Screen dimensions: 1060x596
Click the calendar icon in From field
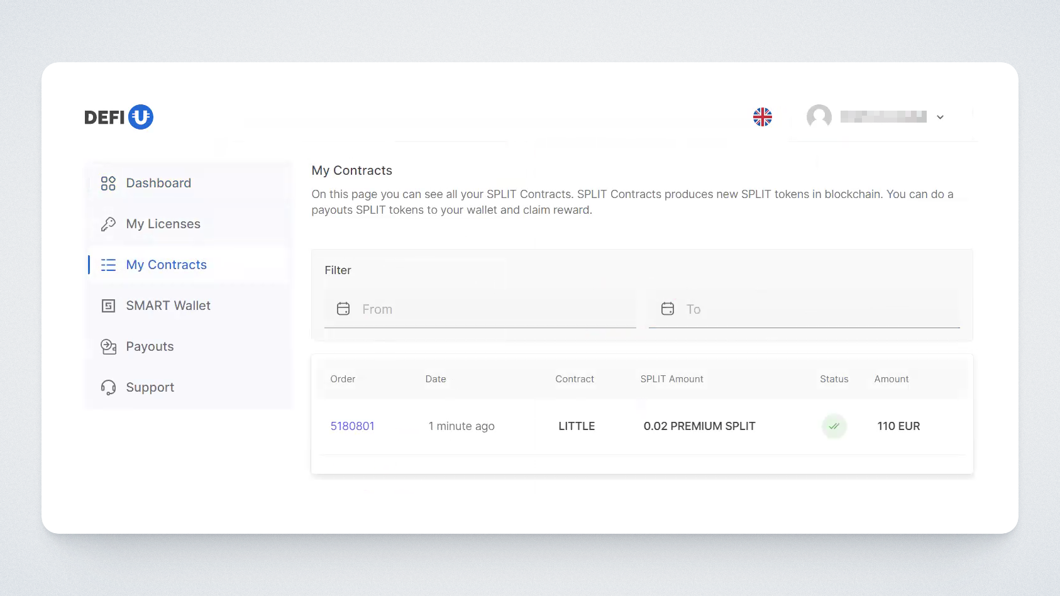343,309
